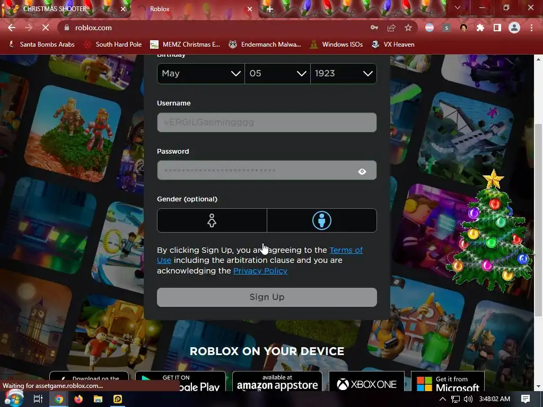Go back with the browser back arrow
Image resolution: width=543 pixels, height=407 pixels.
pyautogui.click(x=12, y=28)
